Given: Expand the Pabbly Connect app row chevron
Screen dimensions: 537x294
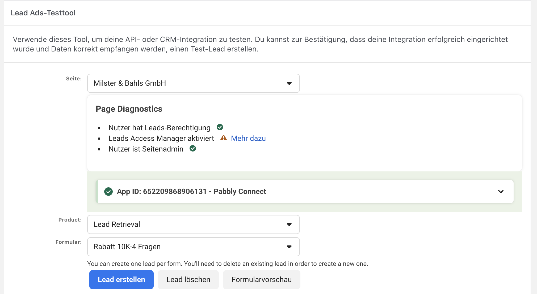Looking at the screenshot, I should coord(501,192).
